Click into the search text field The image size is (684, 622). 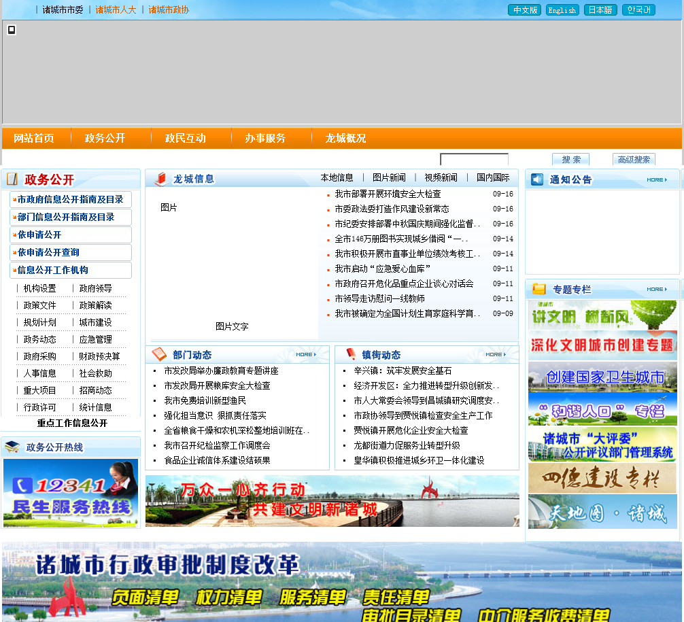[474, 160]
